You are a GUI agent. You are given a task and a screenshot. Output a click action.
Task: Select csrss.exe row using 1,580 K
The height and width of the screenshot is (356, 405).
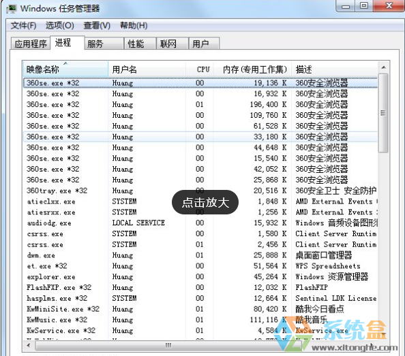(x=200, y=233)
